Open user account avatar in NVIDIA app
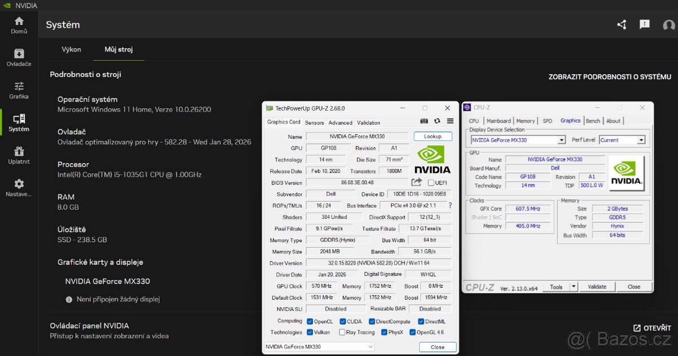The height and width of the screenshot is (356, 678). 669,25
